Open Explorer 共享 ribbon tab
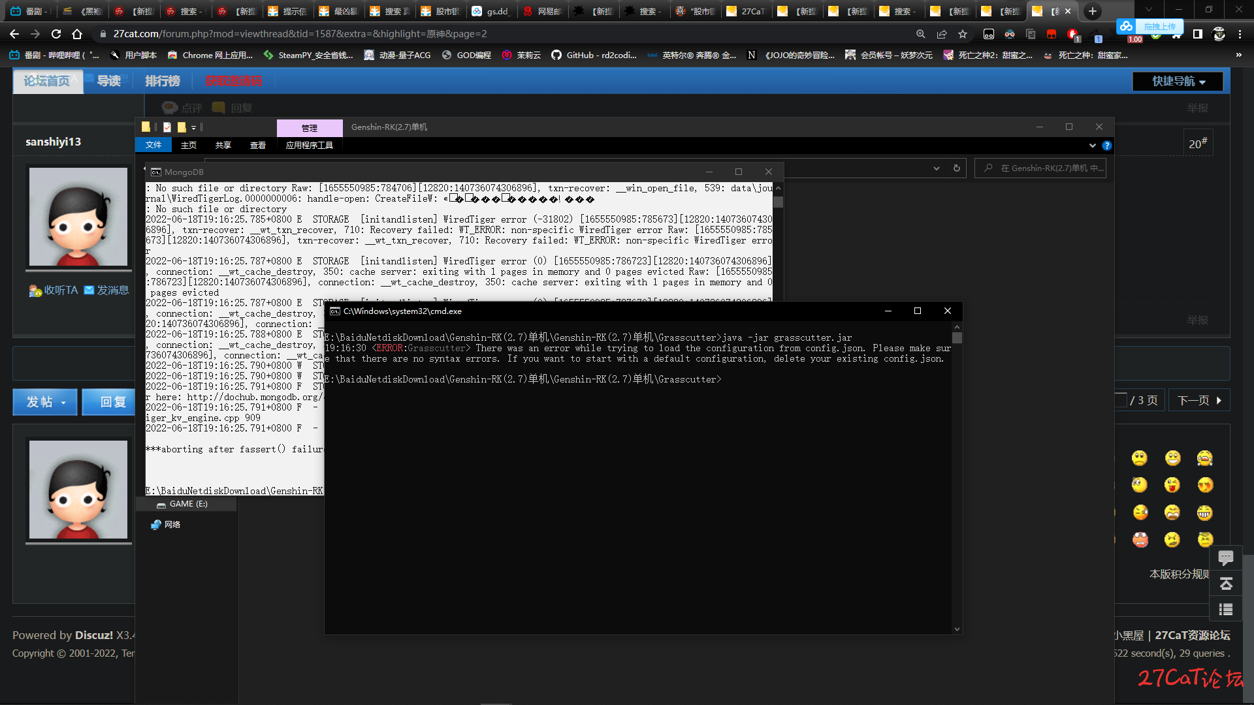The width and height of the screenshot is (1254, 705). 223,145
